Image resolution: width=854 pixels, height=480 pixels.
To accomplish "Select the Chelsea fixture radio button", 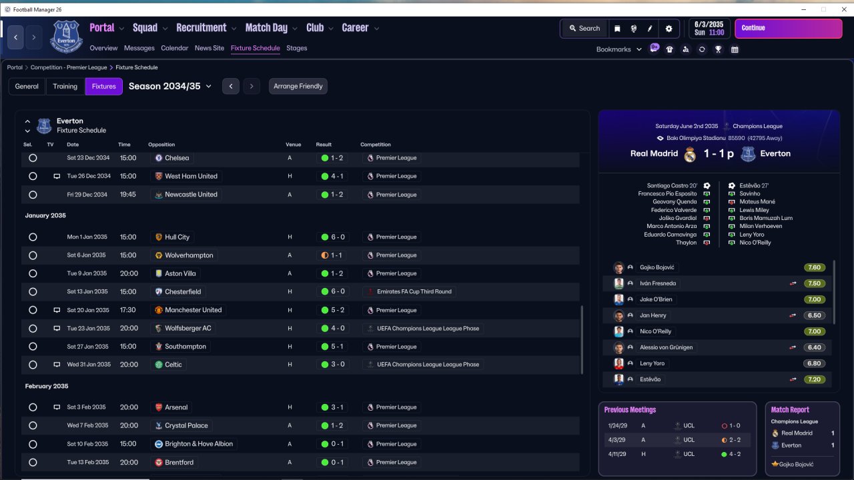I will click(33, 158).
